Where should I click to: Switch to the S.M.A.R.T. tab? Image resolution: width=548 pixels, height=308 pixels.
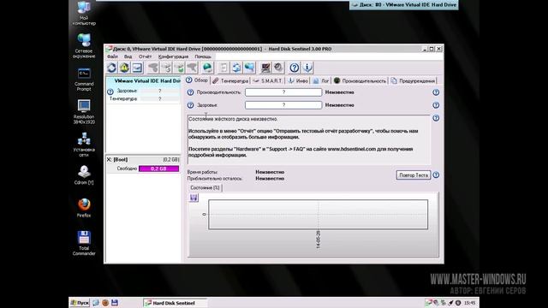(267, 80)
